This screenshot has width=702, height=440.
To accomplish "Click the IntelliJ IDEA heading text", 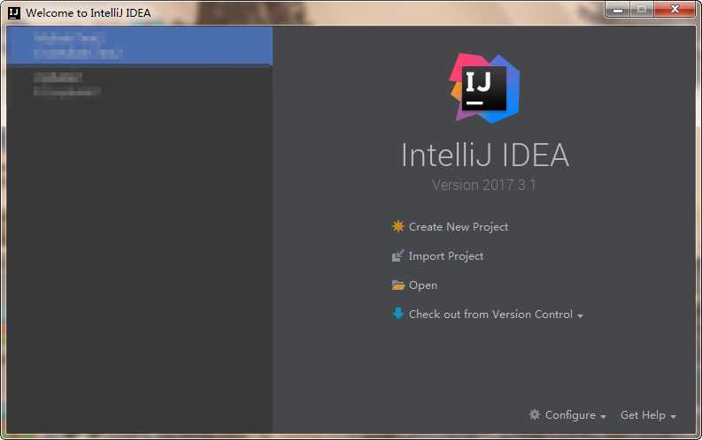I will coord(485,155).
